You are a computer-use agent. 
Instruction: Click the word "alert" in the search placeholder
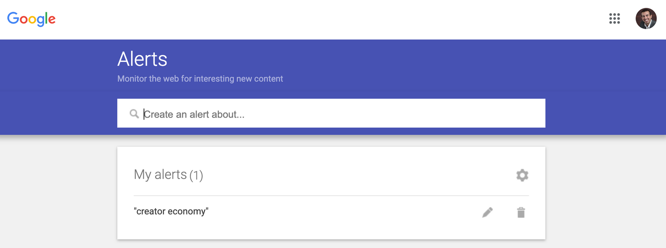[x=199, y=114]
